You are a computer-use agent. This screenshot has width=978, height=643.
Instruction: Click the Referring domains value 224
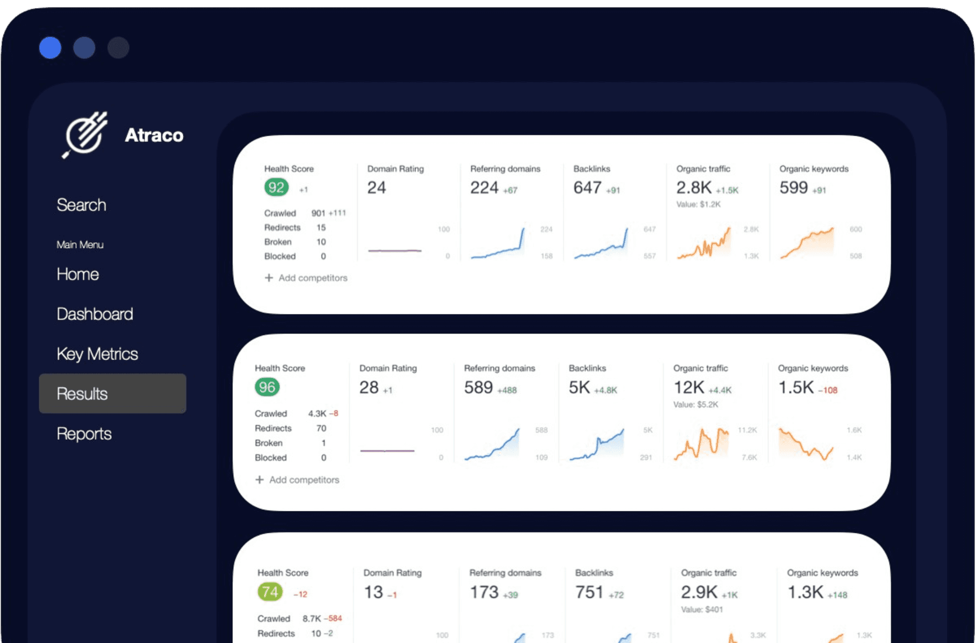point(484,188)
